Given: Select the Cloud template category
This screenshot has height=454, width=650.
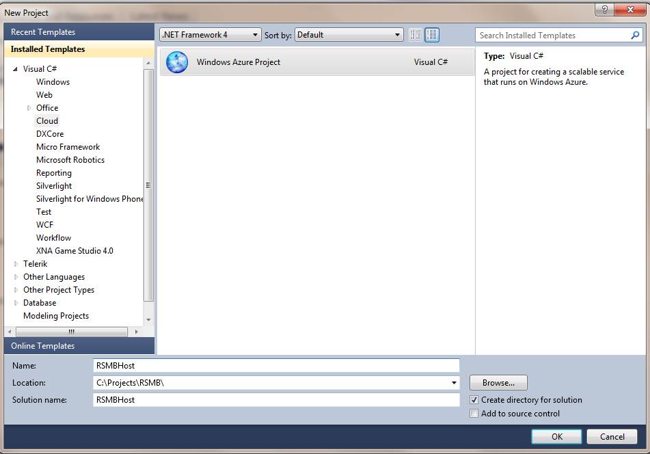Looking at the screenshot, I should [x=47, y=121].
